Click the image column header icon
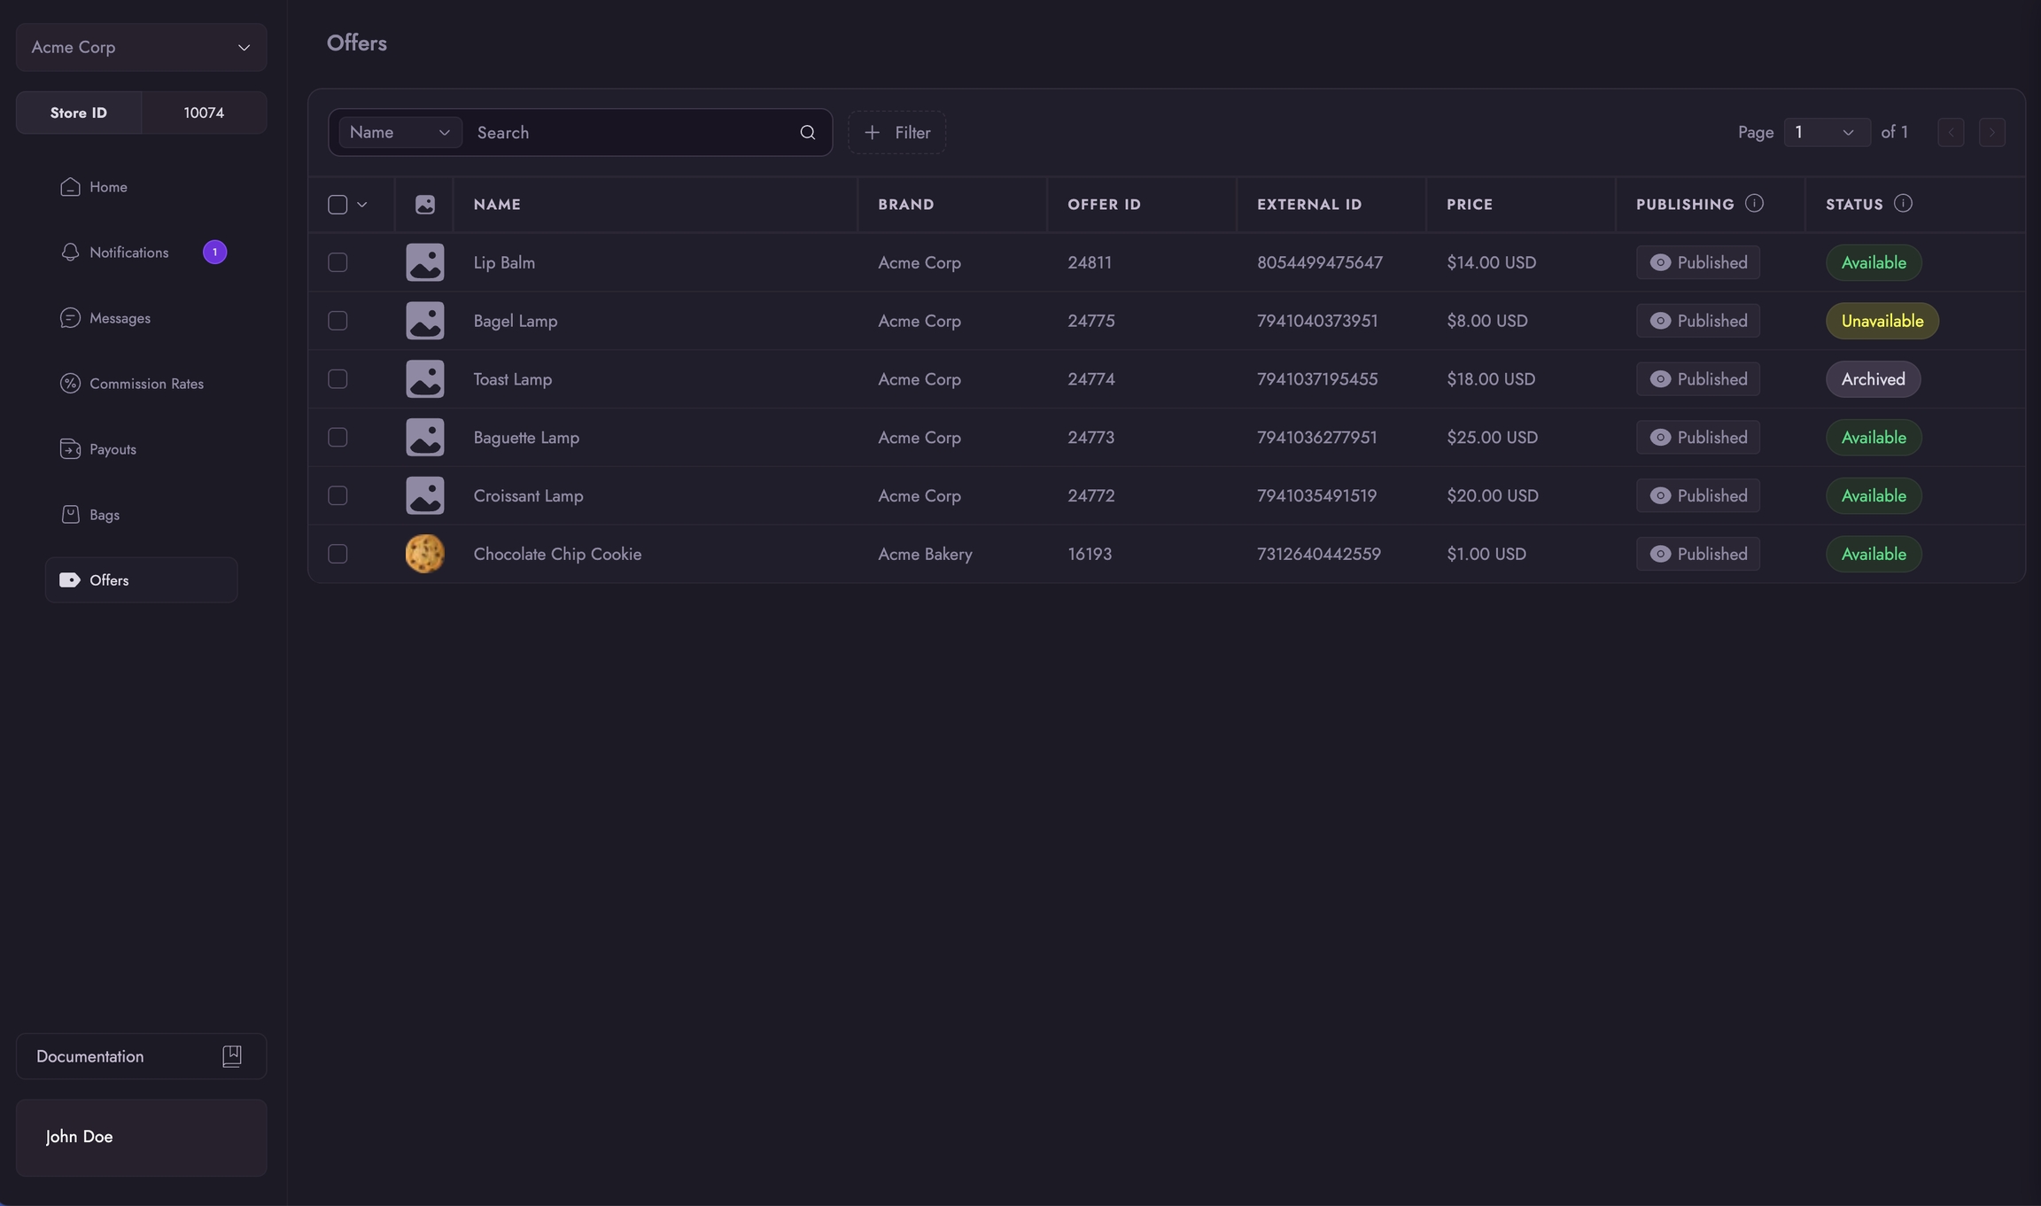2041x1206 pixels. point(425,205)
